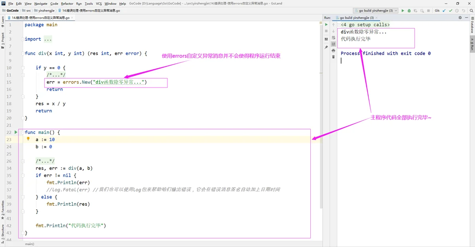Click the Run panel stop square
The height and width of the screenshot is (247, 475).
pyautogui.click(x=326, y=31)
